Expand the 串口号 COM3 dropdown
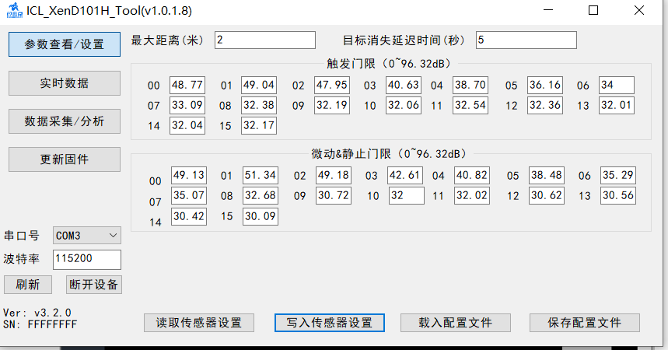Image resolution: width=668 pixels, height=350 pixels. click(87, 235)
